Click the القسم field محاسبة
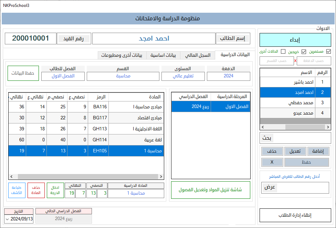 point(123,76)
